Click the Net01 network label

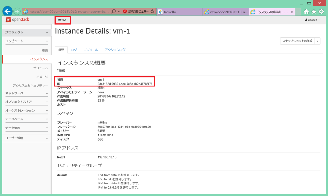pos(61,157)
